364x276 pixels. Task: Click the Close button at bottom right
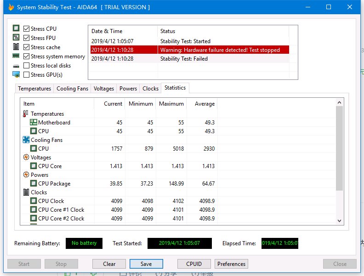pos(340,264)
